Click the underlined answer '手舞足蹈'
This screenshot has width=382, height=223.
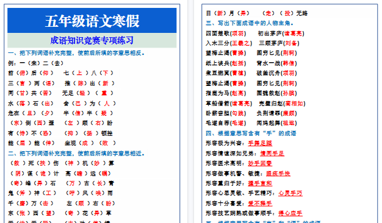coord(260,143)
